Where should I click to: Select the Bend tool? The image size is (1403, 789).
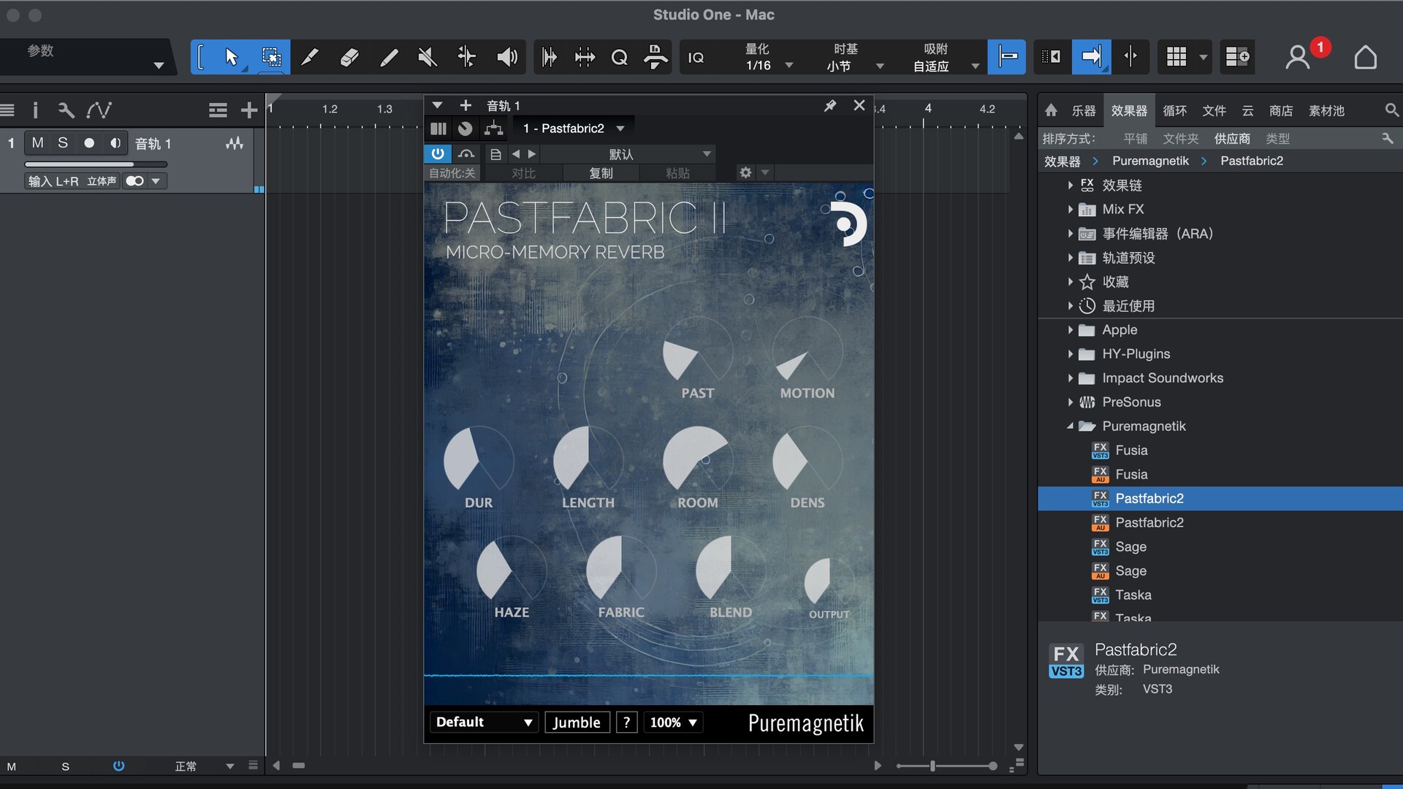point(466,57)
